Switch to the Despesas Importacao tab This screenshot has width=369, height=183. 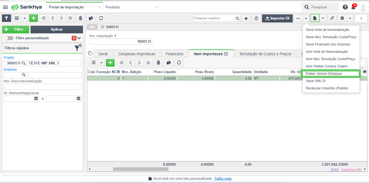[137, 54]
